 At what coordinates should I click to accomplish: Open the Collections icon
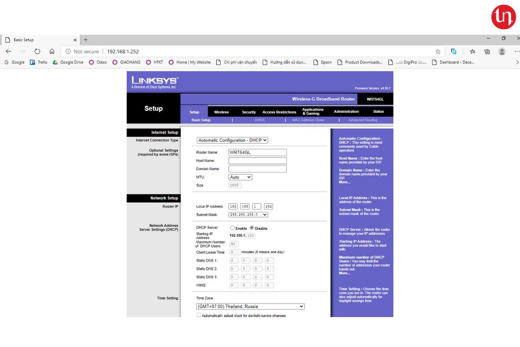tap(487, 51)
